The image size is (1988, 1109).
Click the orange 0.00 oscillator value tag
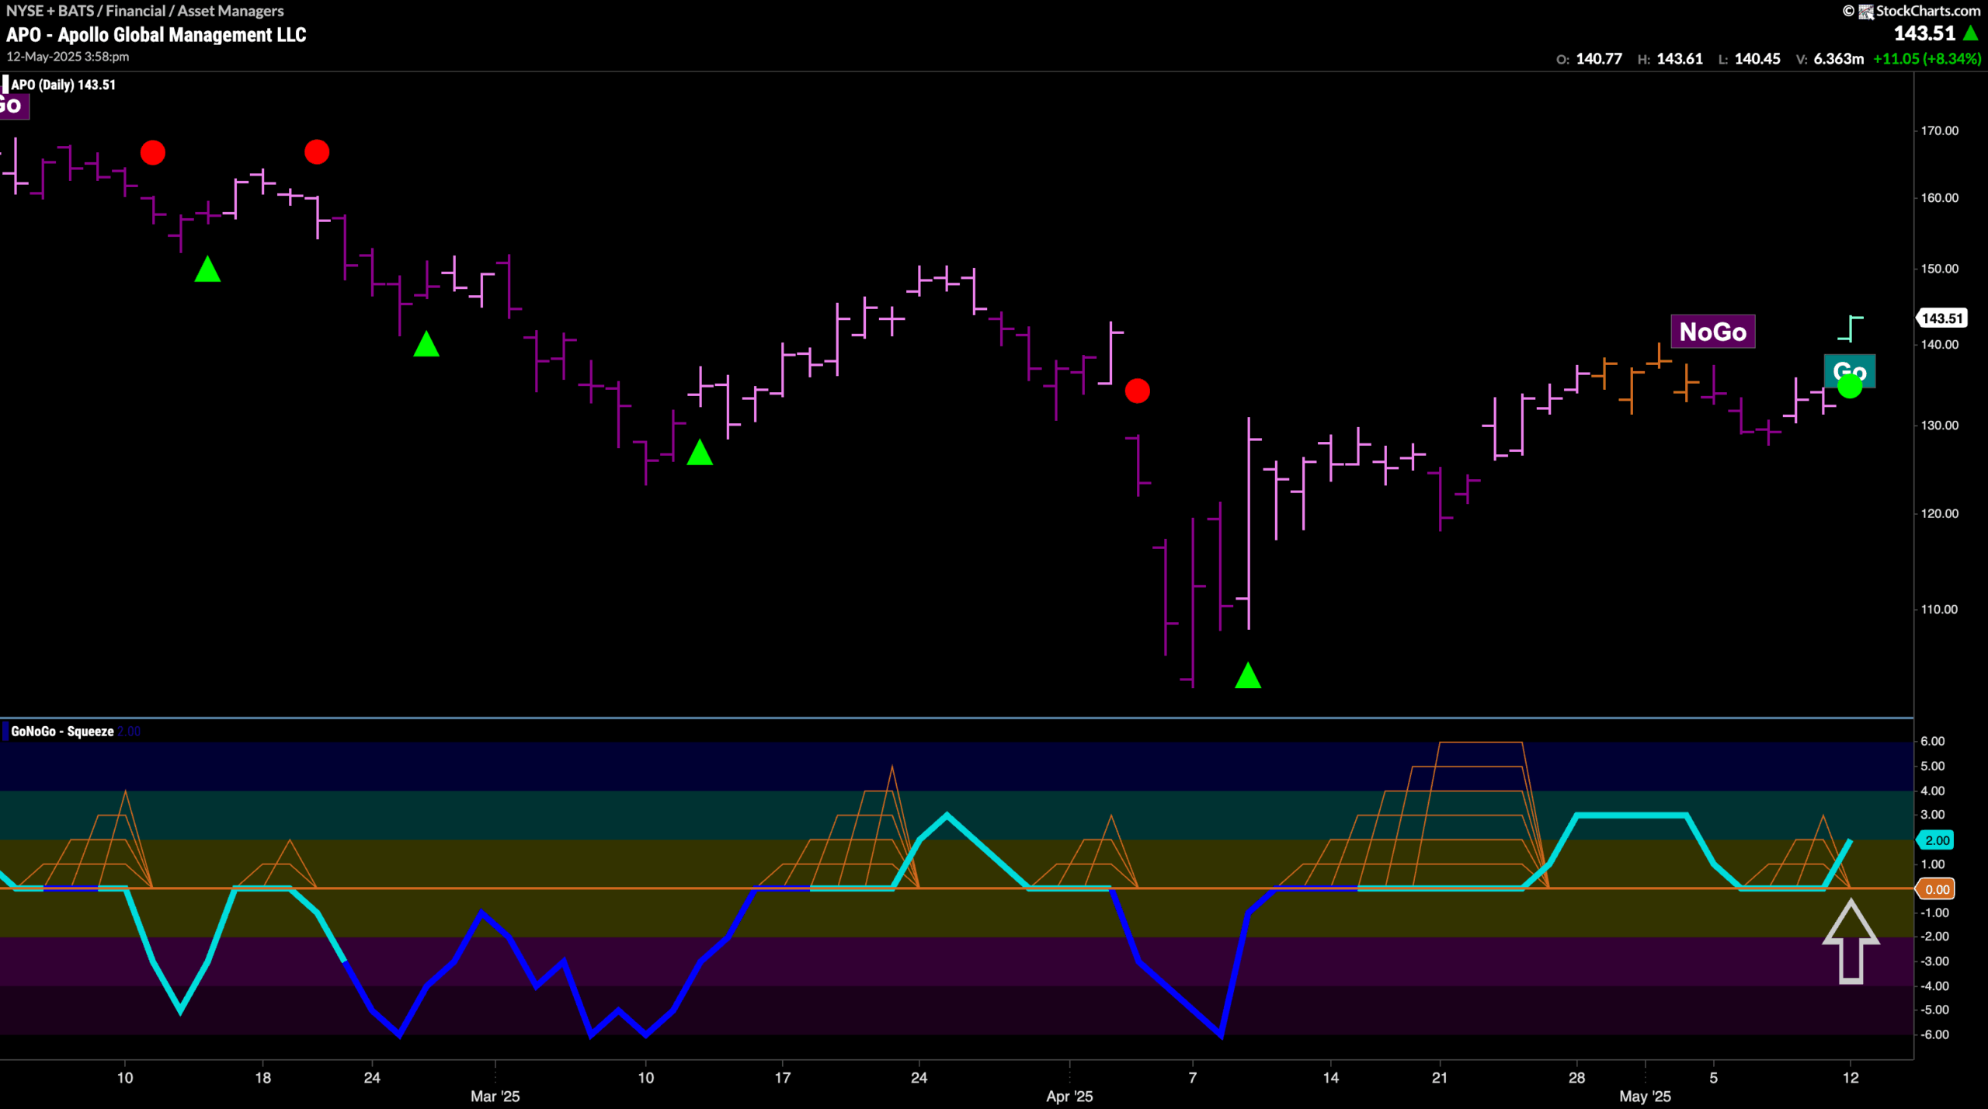tap(1937, 890)
